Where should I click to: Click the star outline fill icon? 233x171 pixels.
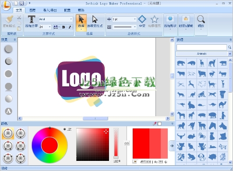tap(155, 19)
